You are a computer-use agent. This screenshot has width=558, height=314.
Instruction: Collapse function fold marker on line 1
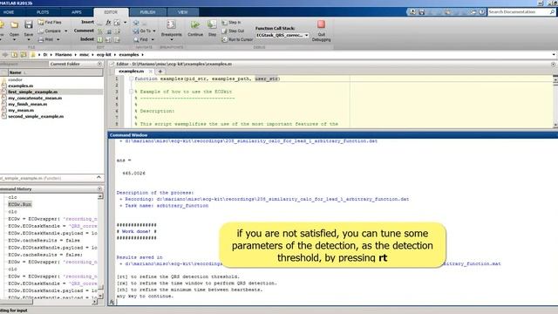coord(131,78)
